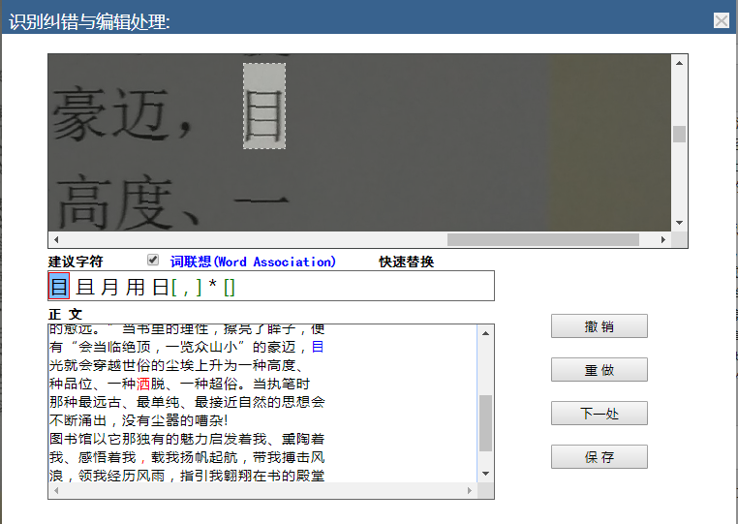Select suggested character 用
The width and height of the screenshot is (738, 524).
click(x=135, y=287)
